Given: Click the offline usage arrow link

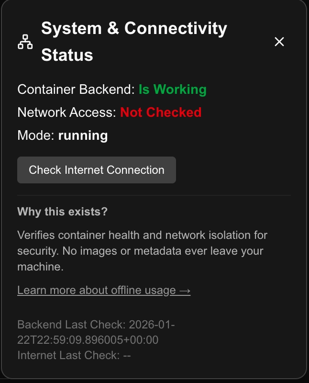Looking at the screenshot, I should tap(184, 290).
